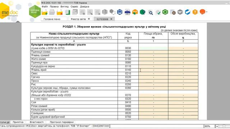Click the grey folder with document icon
Viewport: 230px width, 129px height.
tap(52, 12)
